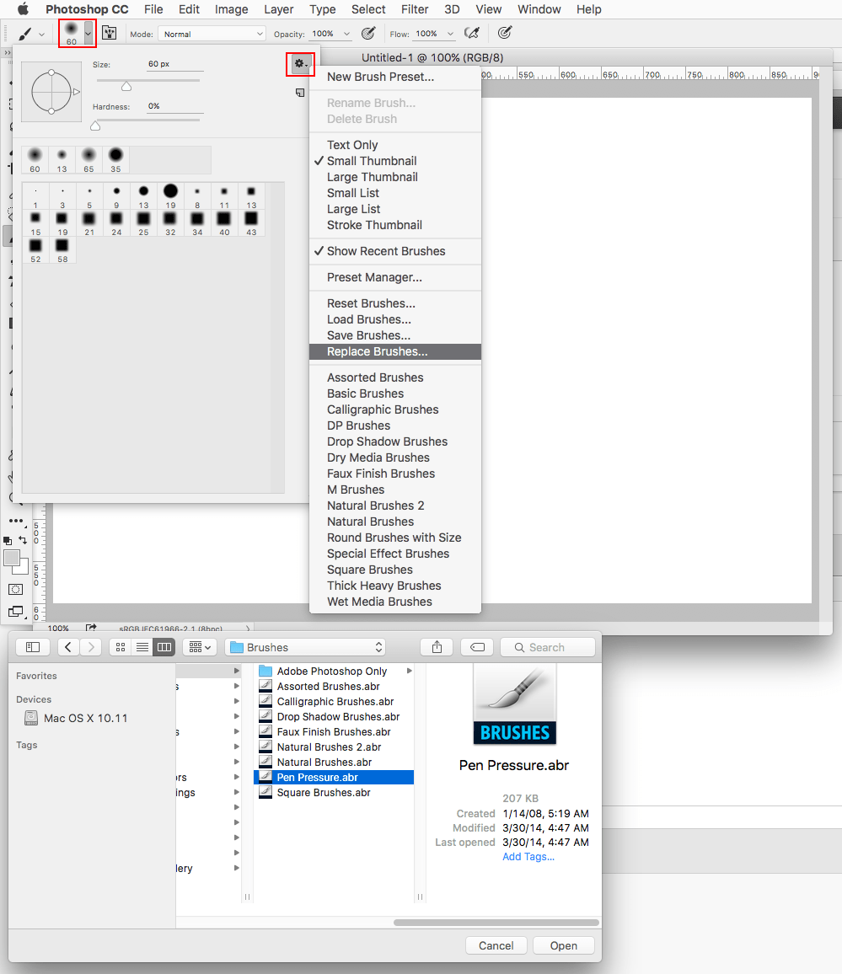The width and height of the screenshot is (842, 974).
Task: Open the Mode dropdown set to Normal
Action: (x=212, y=35)
